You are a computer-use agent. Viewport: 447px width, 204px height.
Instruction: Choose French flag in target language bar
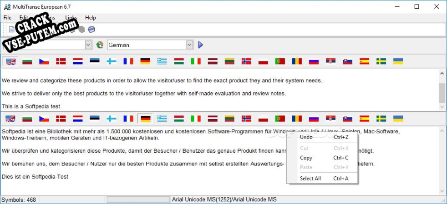[128, 119]
